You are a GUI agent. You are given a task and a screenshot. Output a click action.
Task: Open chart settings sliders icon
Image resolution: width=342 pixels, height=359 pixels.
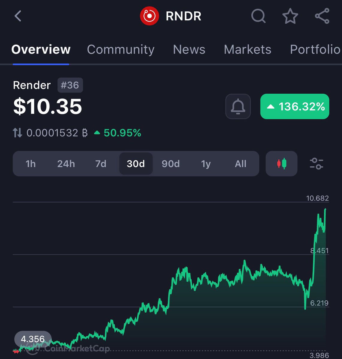[x=316, y=164]
